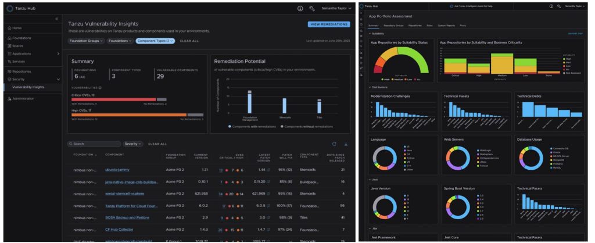Switch to the Repository Groups tab

pos(393,26)
